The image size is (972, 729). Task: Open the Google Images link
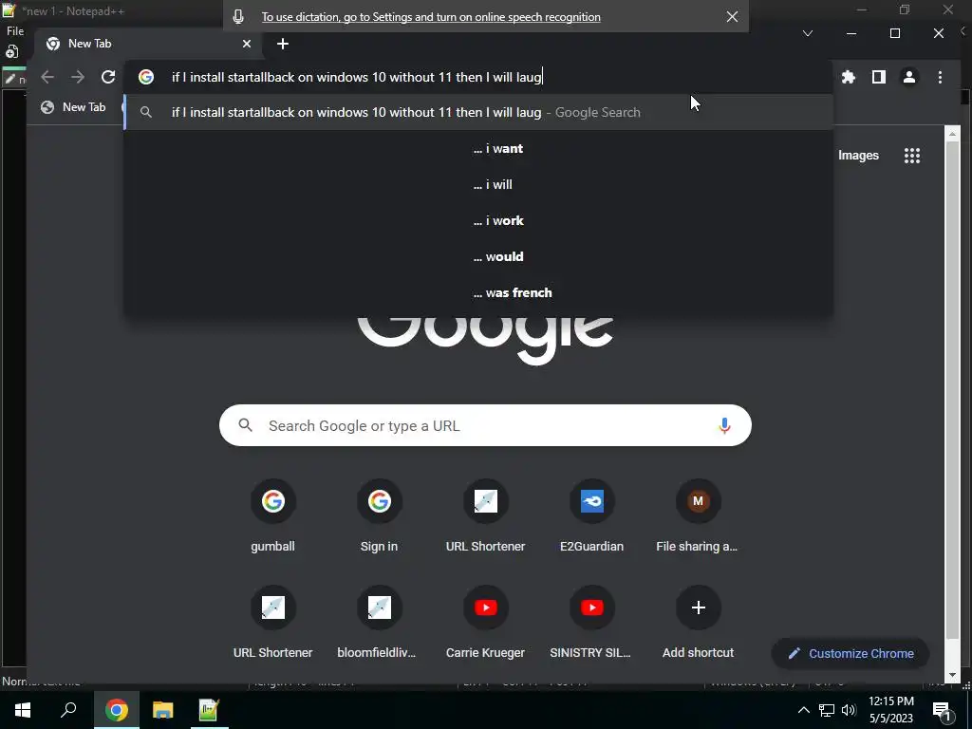(858, 156)
